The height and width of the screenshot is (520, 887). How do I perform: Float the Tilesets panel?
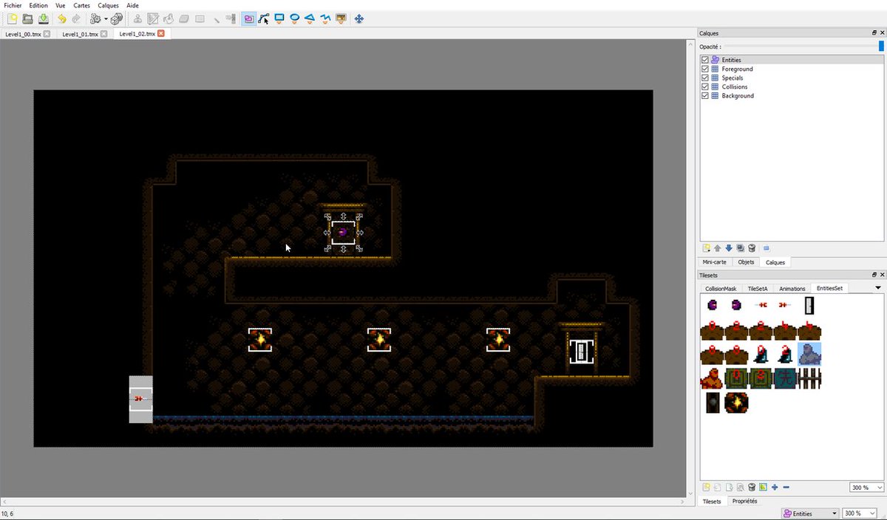pos(874,275)
